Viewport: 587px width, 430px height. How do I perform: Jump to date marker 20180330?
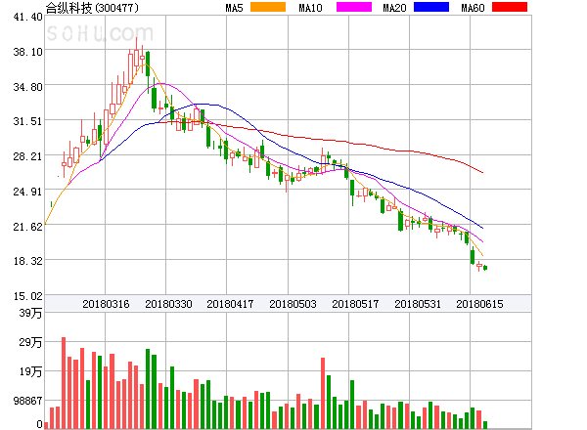(x=168, y=304)
